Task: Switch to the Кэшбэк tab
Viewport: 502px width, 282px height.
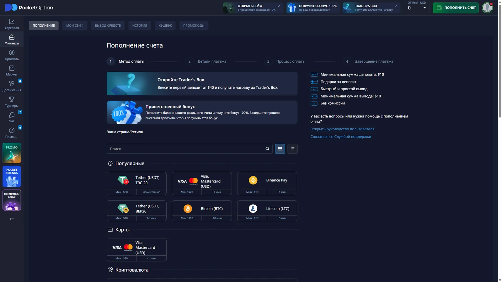Action: [165, 25]
